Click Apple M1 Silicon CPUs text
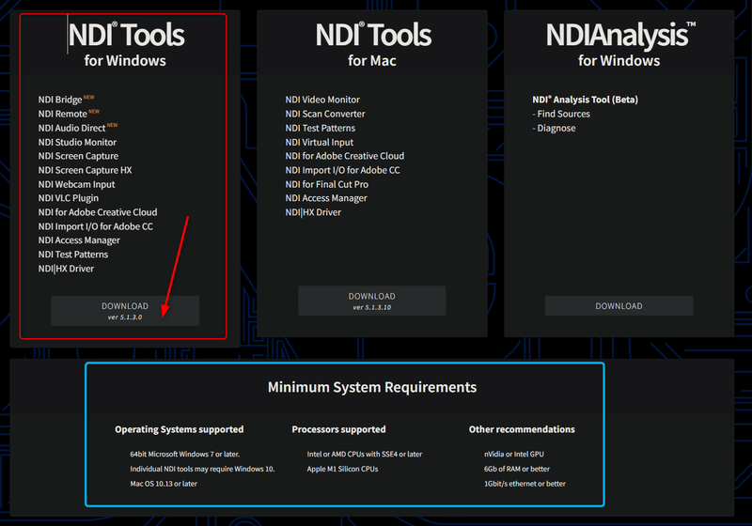Screen dimensions: 752x526 coord(342,469)
